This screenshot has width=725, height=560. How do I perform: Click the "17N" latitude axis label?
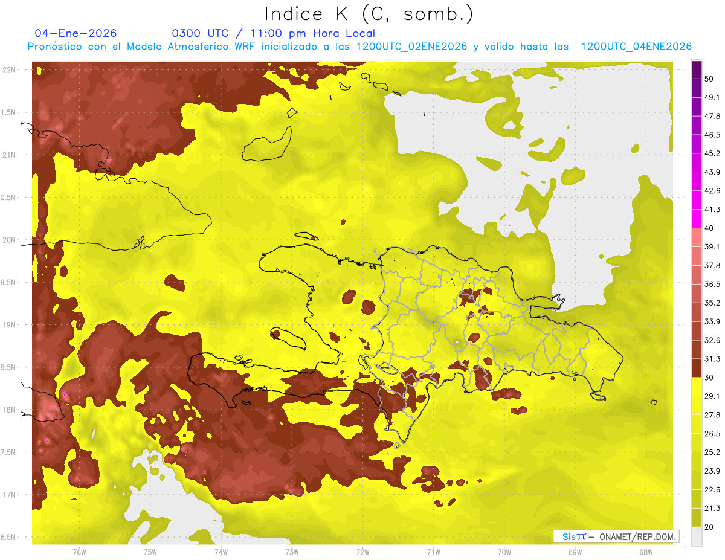8,495
